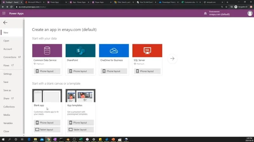Choose Tablet layout for Blank app
The image size is (254, 142).
coord(47,130)
